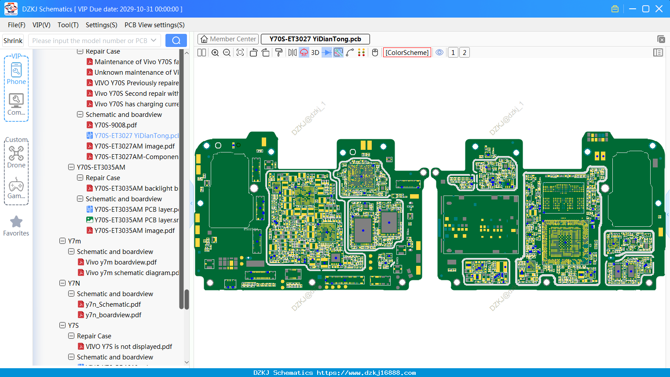Open the dzkj16888.com link in status bar
Image resolution: width=670 pixels, height=377 pixels.
click(366, 373)
